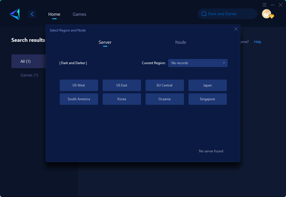Pick the EU Central server region
Image resolution: width=286 pixels, height=197 pixels.
click(x=164, y=85)
